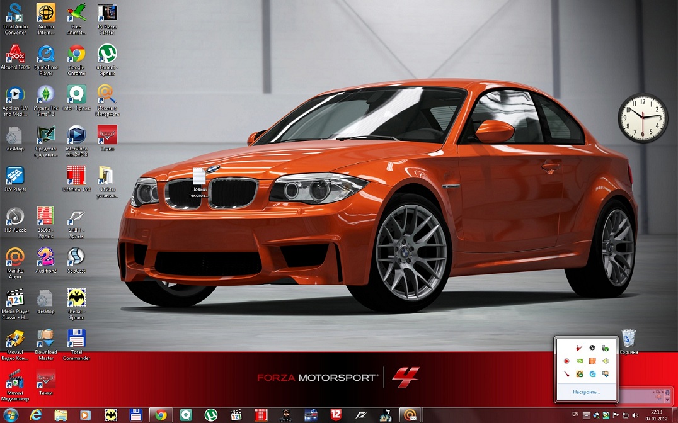The image size is (678, 423).
Task: Click Настроить... link in tray popup
Action: [587, 392]
